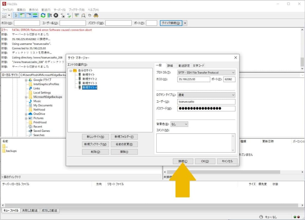The image size is (305, 220).
Task: Toggle the transfer queue panel icon
Action: 35,15
